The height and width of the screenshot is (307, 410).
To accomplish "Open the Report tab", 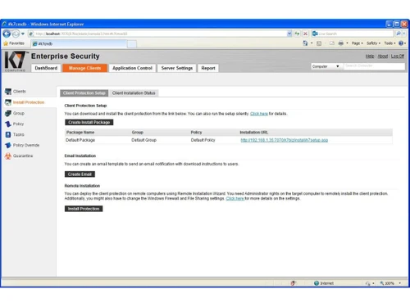I will [x=208, y=68].
